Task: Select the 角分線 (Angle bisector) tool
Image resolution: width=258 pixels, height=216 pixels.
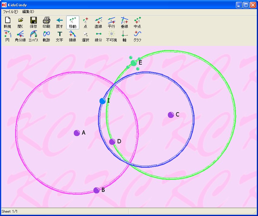Action: 21,36
